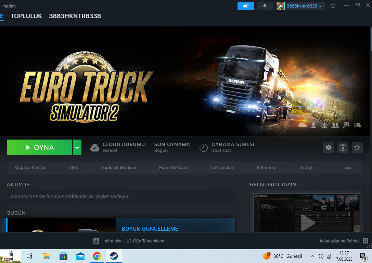
Task: Go to TOPLULUK section
Action: pyautogui.click(x=26, y=16)
